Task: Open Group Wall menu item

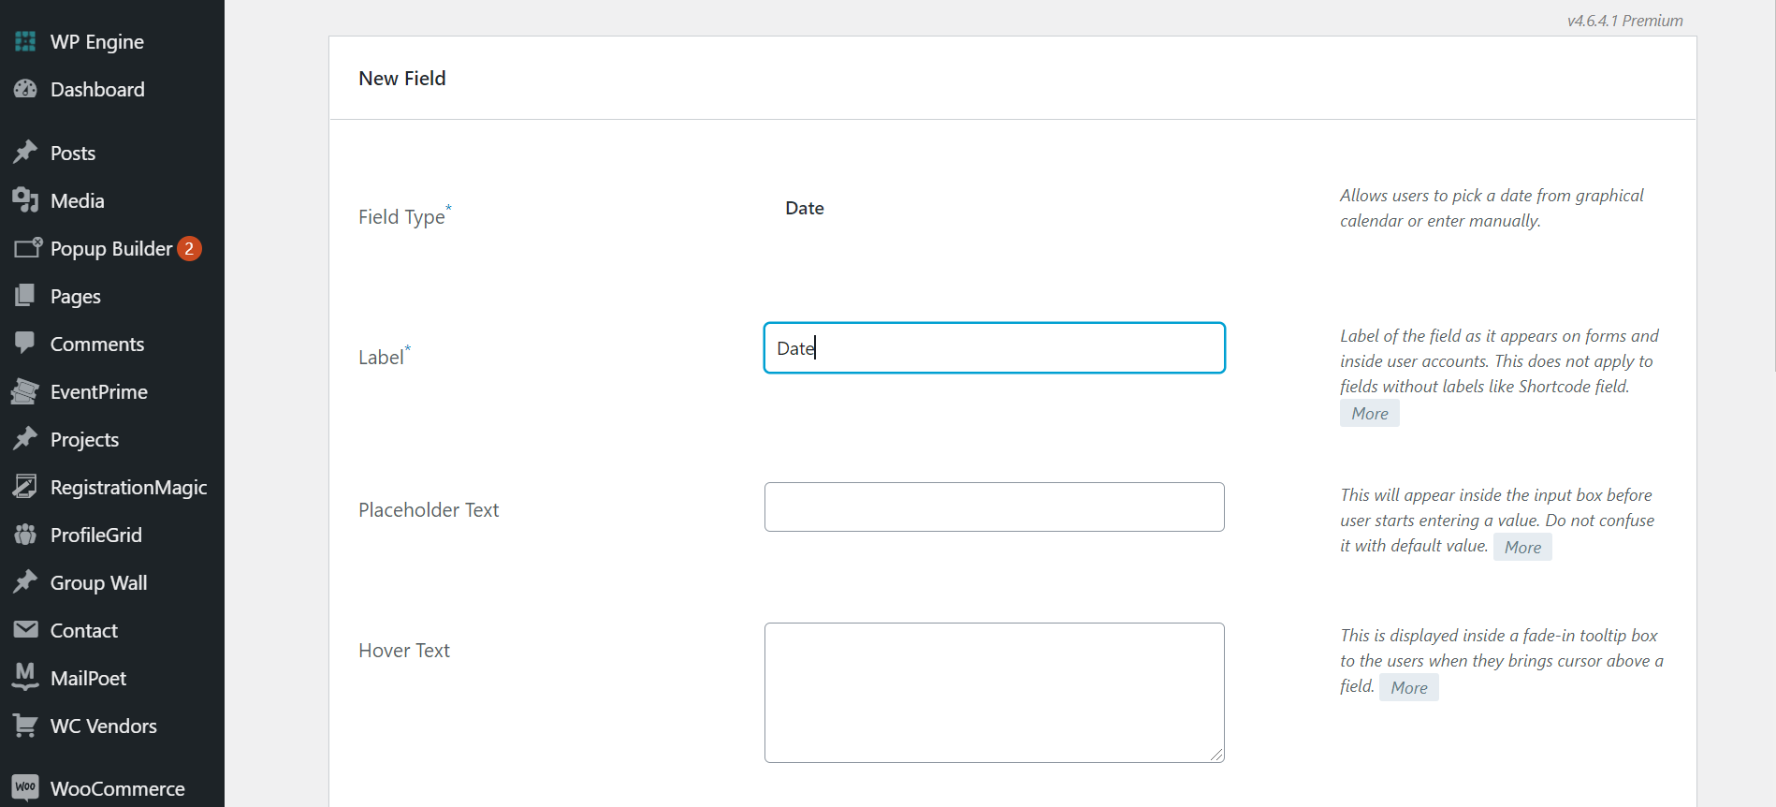Action: pos(98,582)
